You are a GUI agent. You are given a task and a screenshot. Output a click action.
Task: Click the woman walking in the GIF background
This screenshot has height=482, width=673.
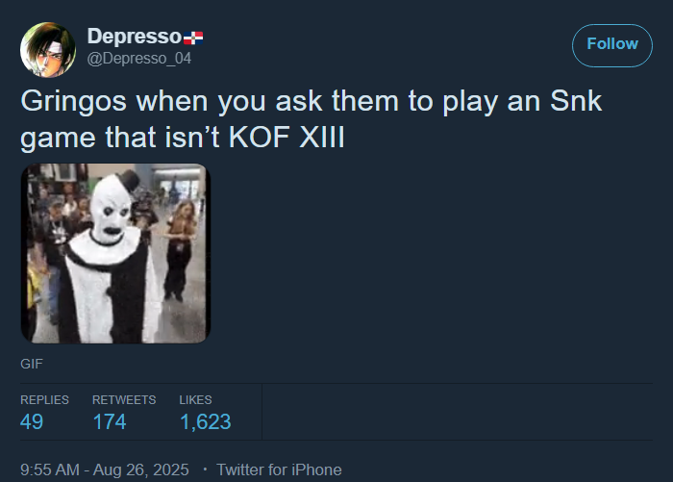[180, 250]
